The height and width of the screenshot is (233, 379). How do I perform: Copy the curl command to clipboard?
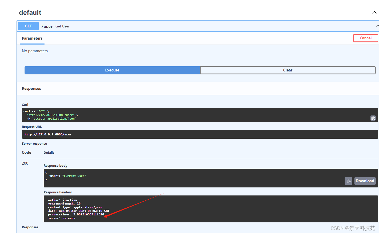[373, 118]
